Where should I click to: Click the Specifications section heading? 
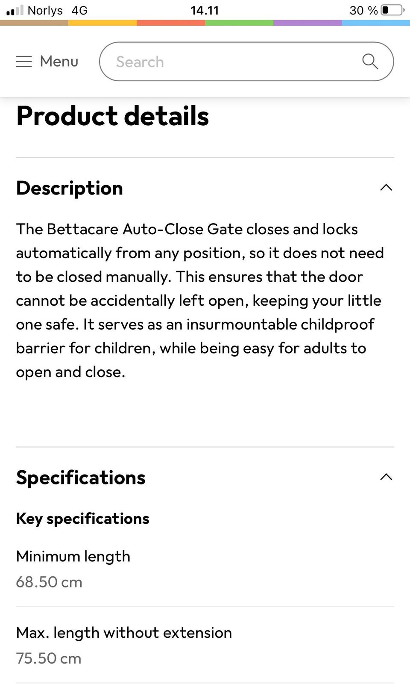pyautogui.click(x=81, y=478)
